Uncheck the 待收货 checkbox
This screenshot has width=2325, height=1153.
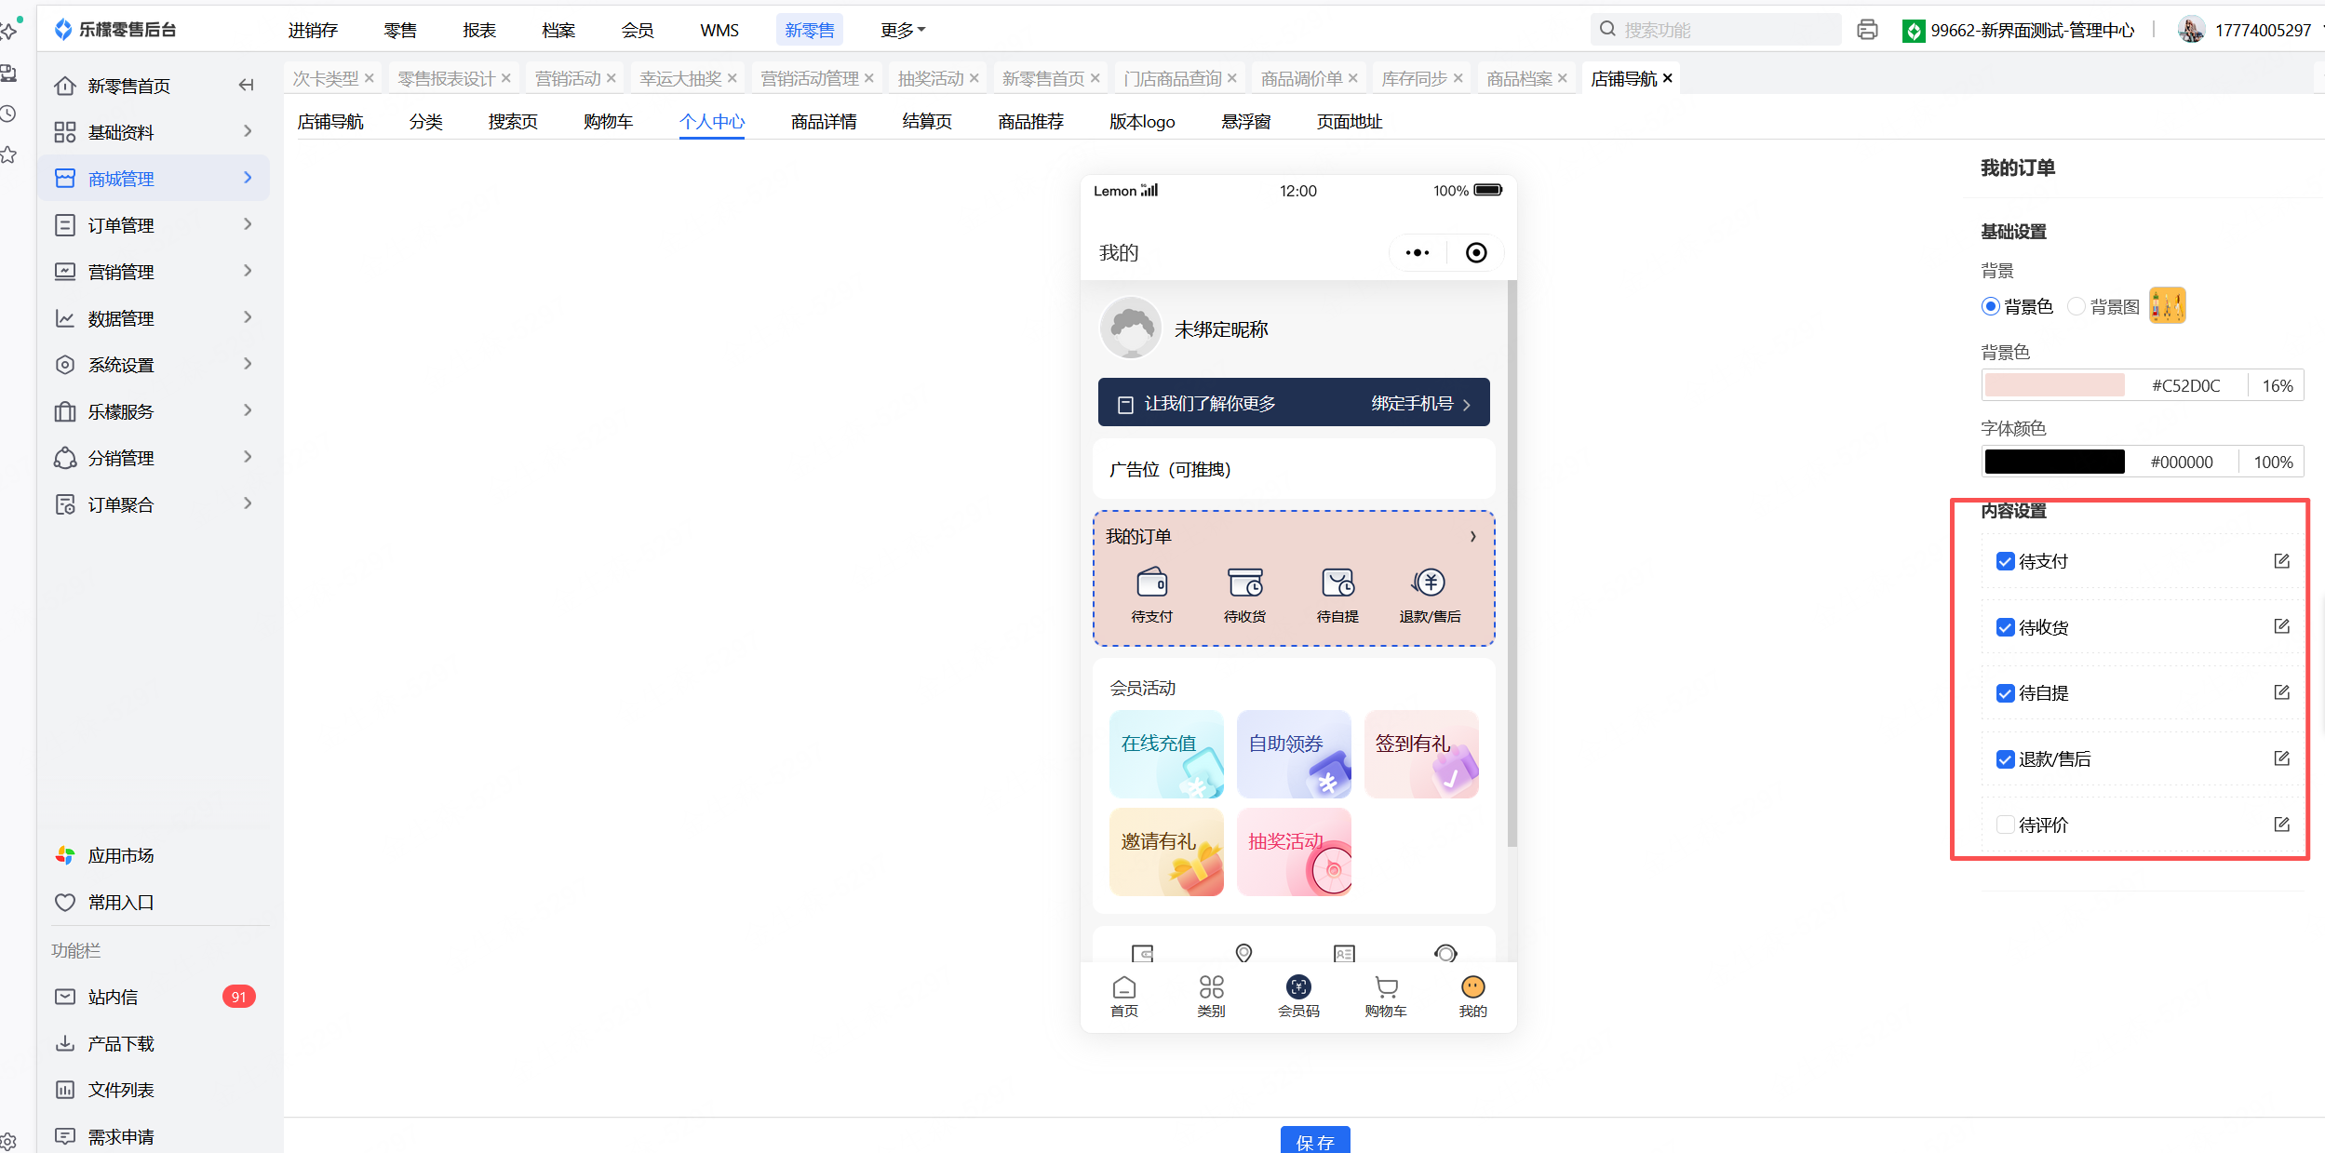coord(2005,627)
